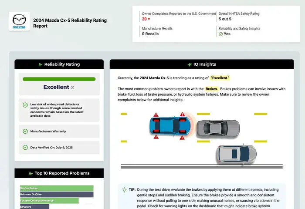Click the Mazda logo icon
This screenshot has width=305, height=209.
[x=19, y=21]
